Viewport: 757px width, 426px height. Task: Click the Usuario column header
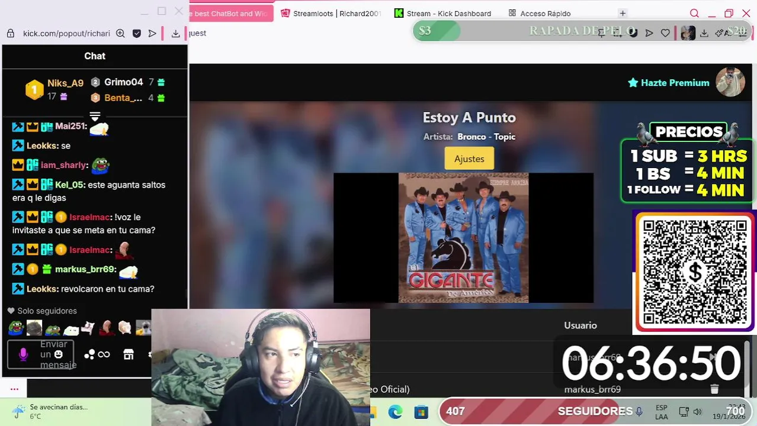[x=580, y=325]
